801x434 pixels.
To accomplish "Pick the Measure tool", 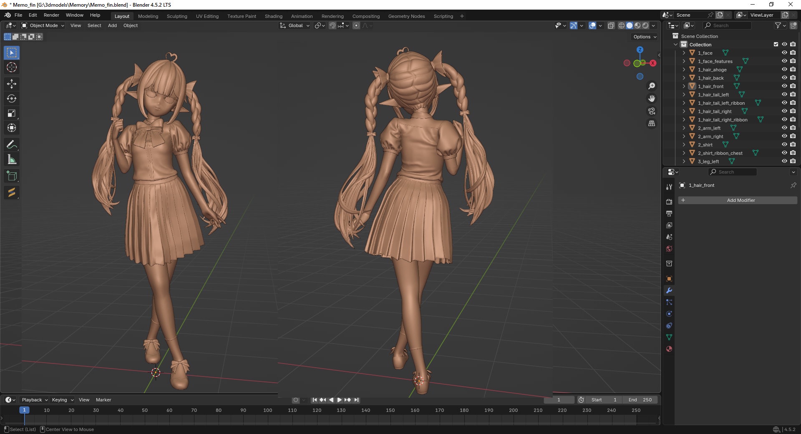I will click(x=12, y=159).
